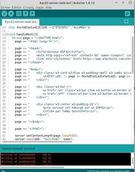Click line number 26 in the gutter
The width and height of the screenshot is (135, 172).
coord(4,83)
